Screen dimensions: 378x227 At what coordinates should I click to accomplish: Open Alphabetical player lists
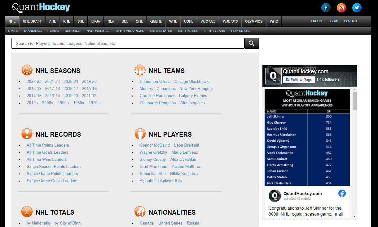point(161,181)
